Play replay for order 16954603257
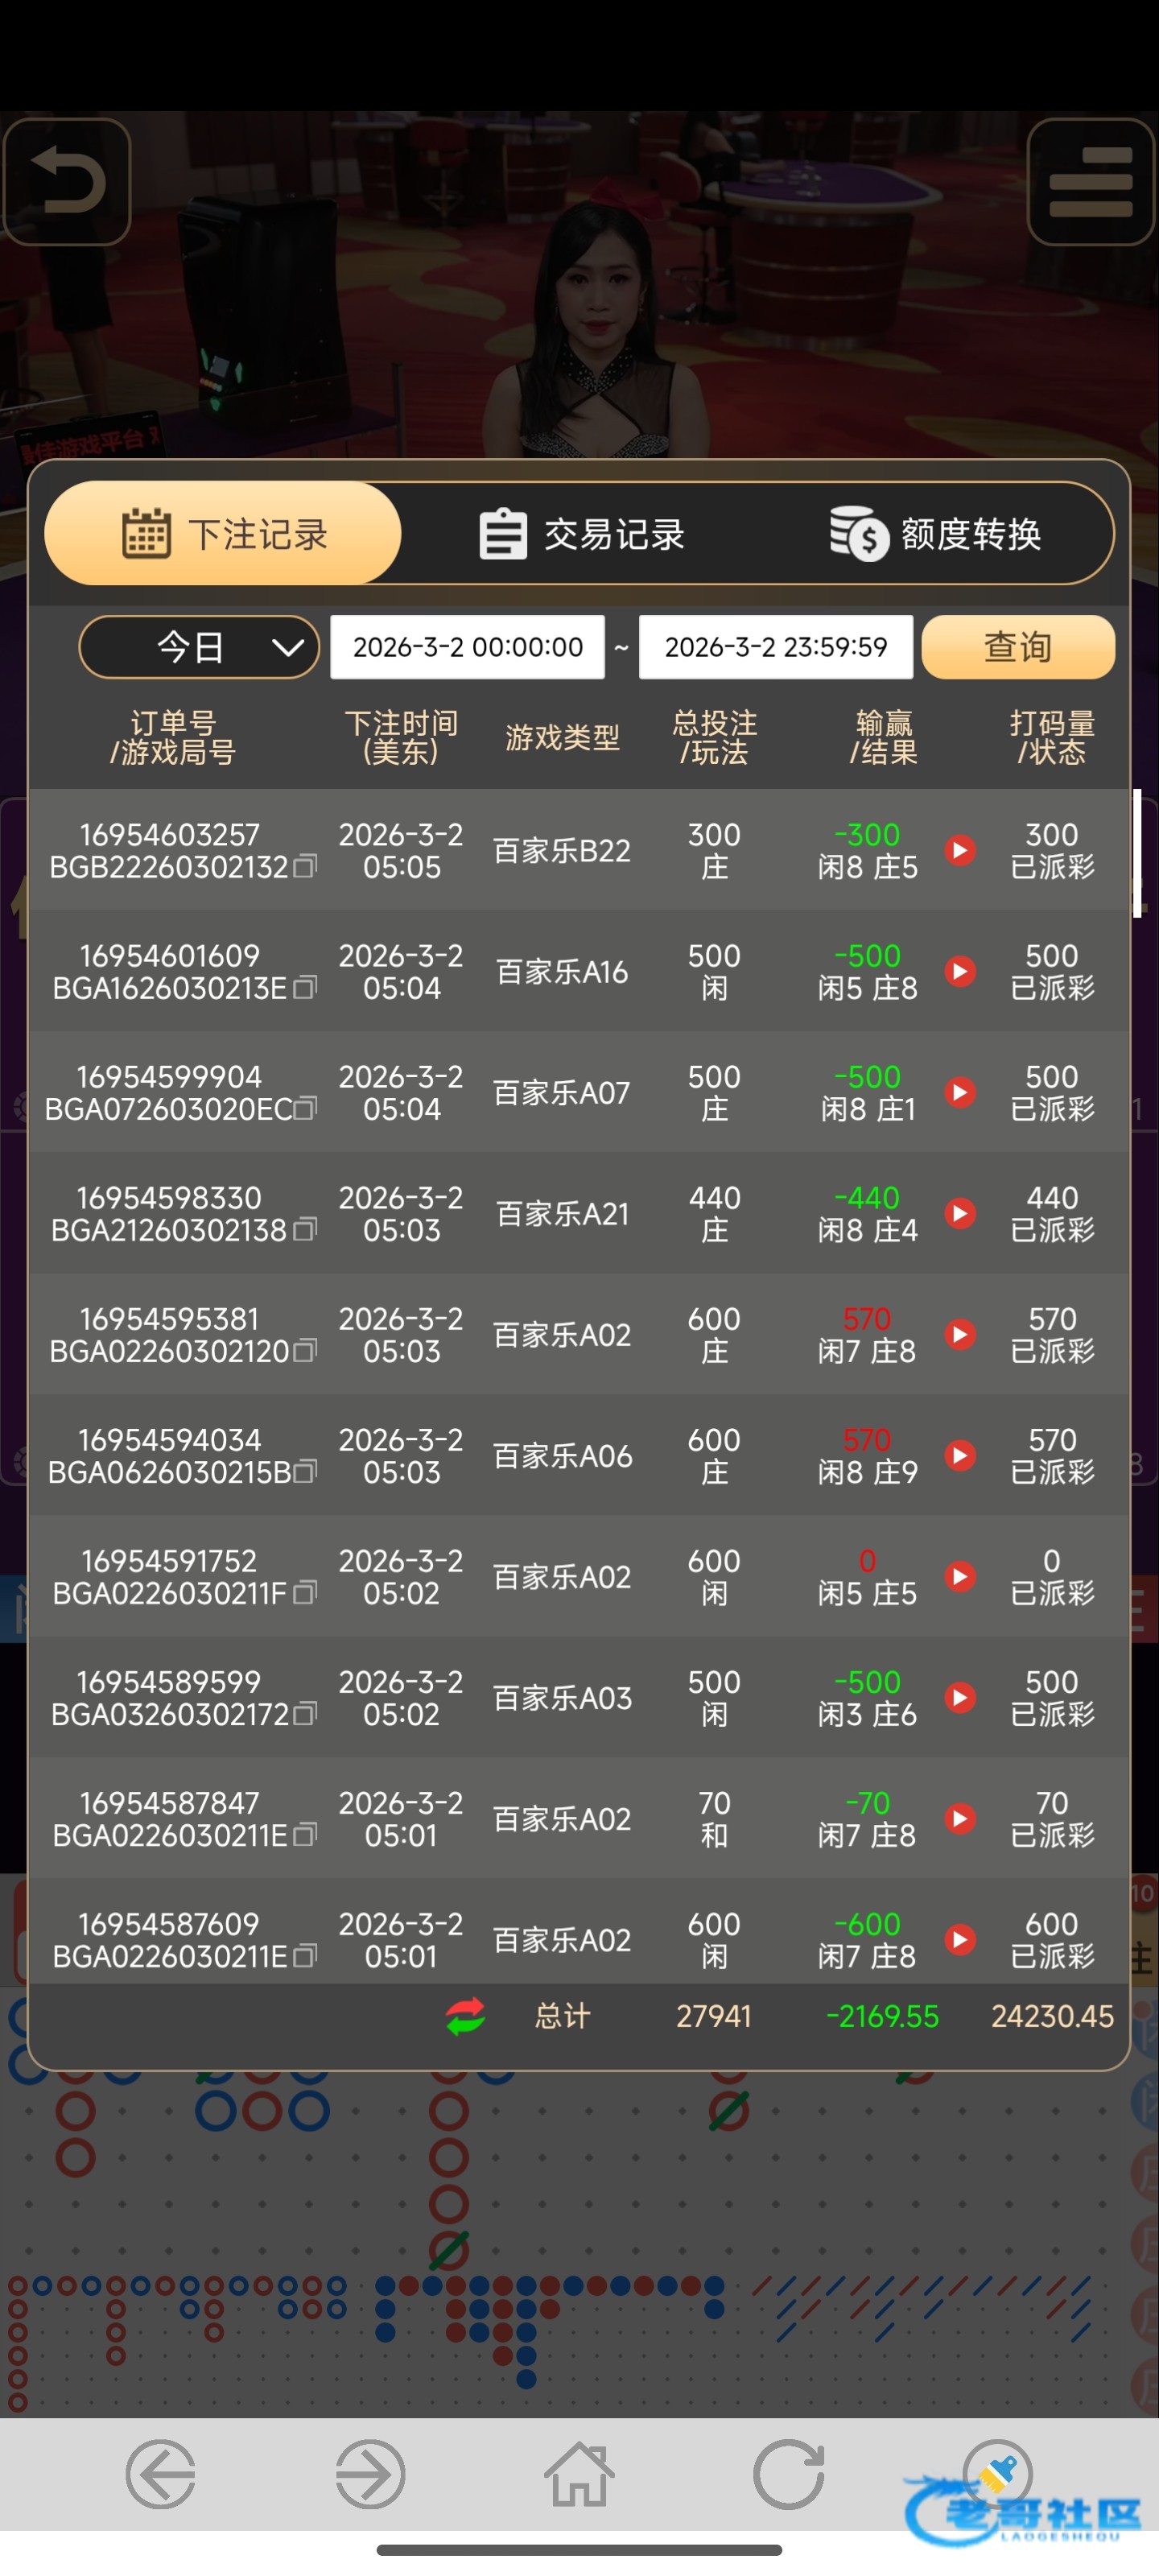1159x2576 pixels. 960,850
